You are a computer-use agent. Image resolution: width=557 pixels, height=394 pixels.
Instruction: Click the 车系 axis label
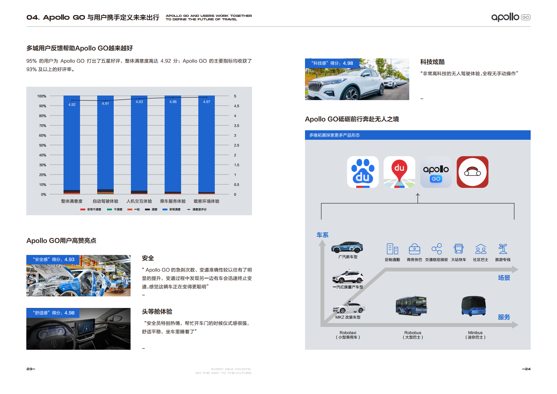point(323,235)
